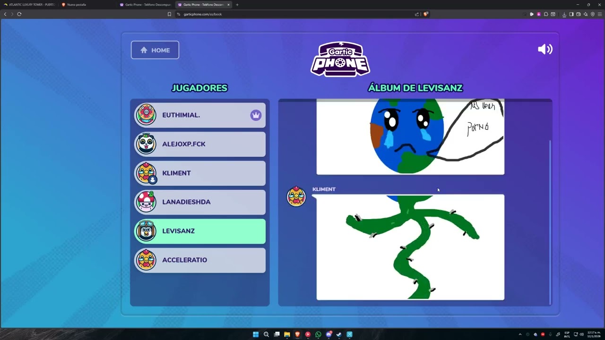The width and height of the screenshot is (605, 340).
Task: Select player ACCELERATIO in the list
Action: (x=200, y=260)
